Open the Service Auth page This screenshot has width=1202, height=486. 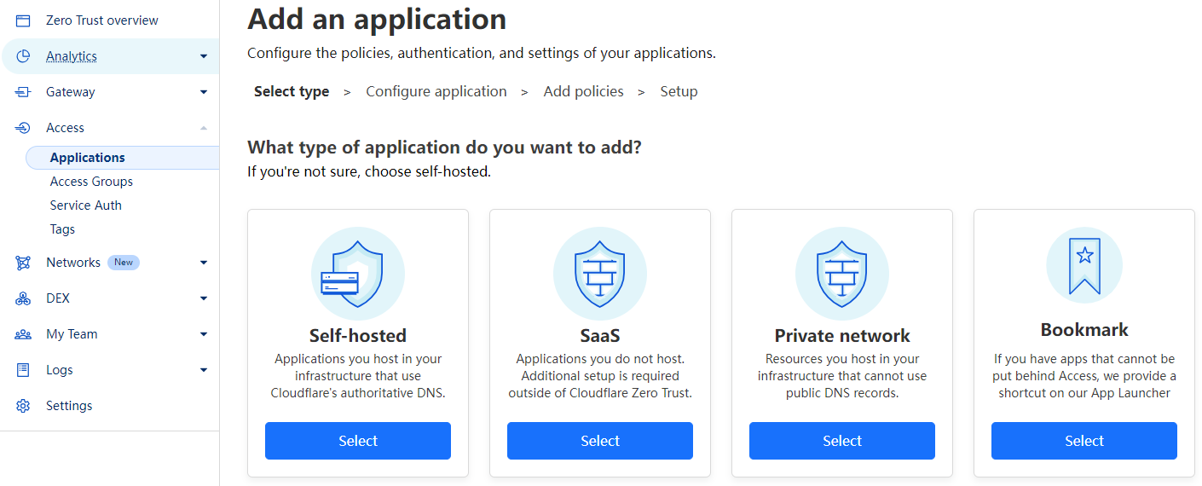tap(85, 205)
